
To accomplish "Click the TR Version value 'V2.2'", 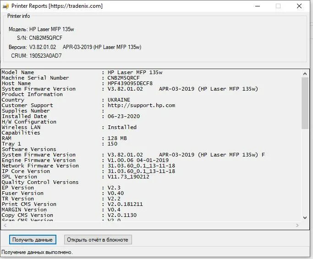I will pyautogui.click(x=114, y=199).
